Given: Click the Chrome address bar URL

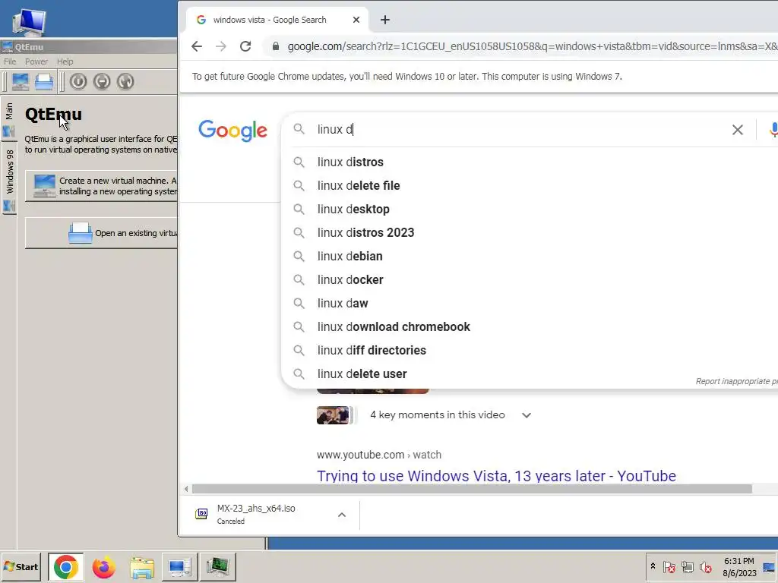Looking at the screenshot, I should [533, 46].
